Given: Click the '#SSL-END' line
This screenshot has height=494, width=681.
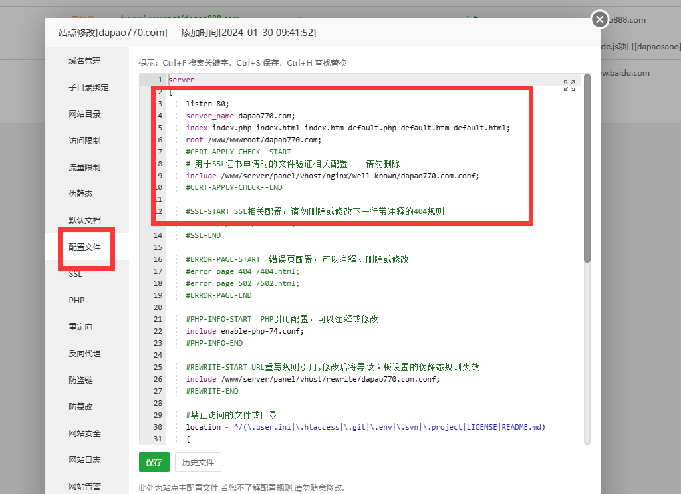Looking at the screenshot, I should (x=204, y=235).
